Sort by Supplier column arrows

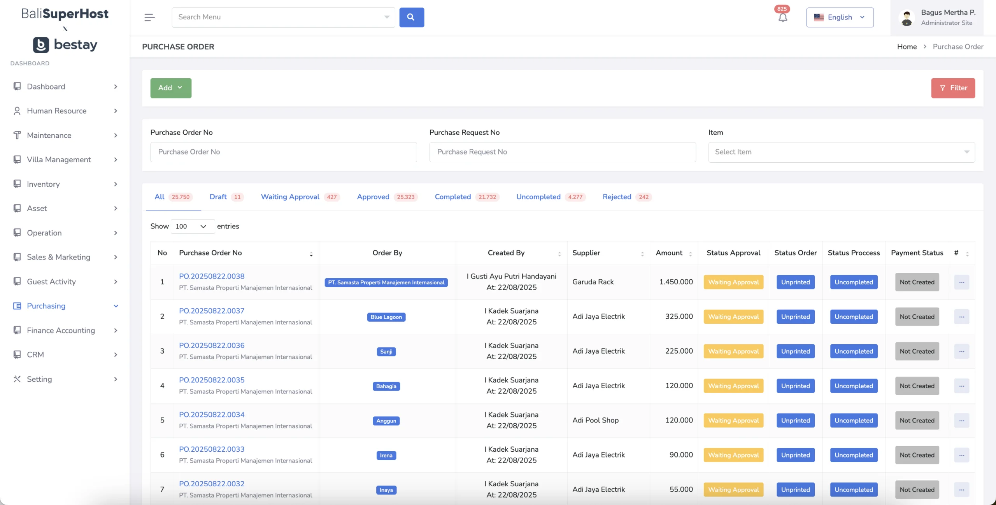[642, 254]
